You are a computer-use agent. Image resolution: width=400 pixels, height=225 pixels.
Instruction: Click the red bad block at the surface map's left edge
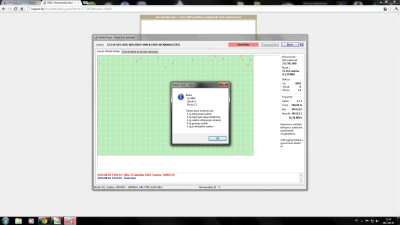click(99, 63)
